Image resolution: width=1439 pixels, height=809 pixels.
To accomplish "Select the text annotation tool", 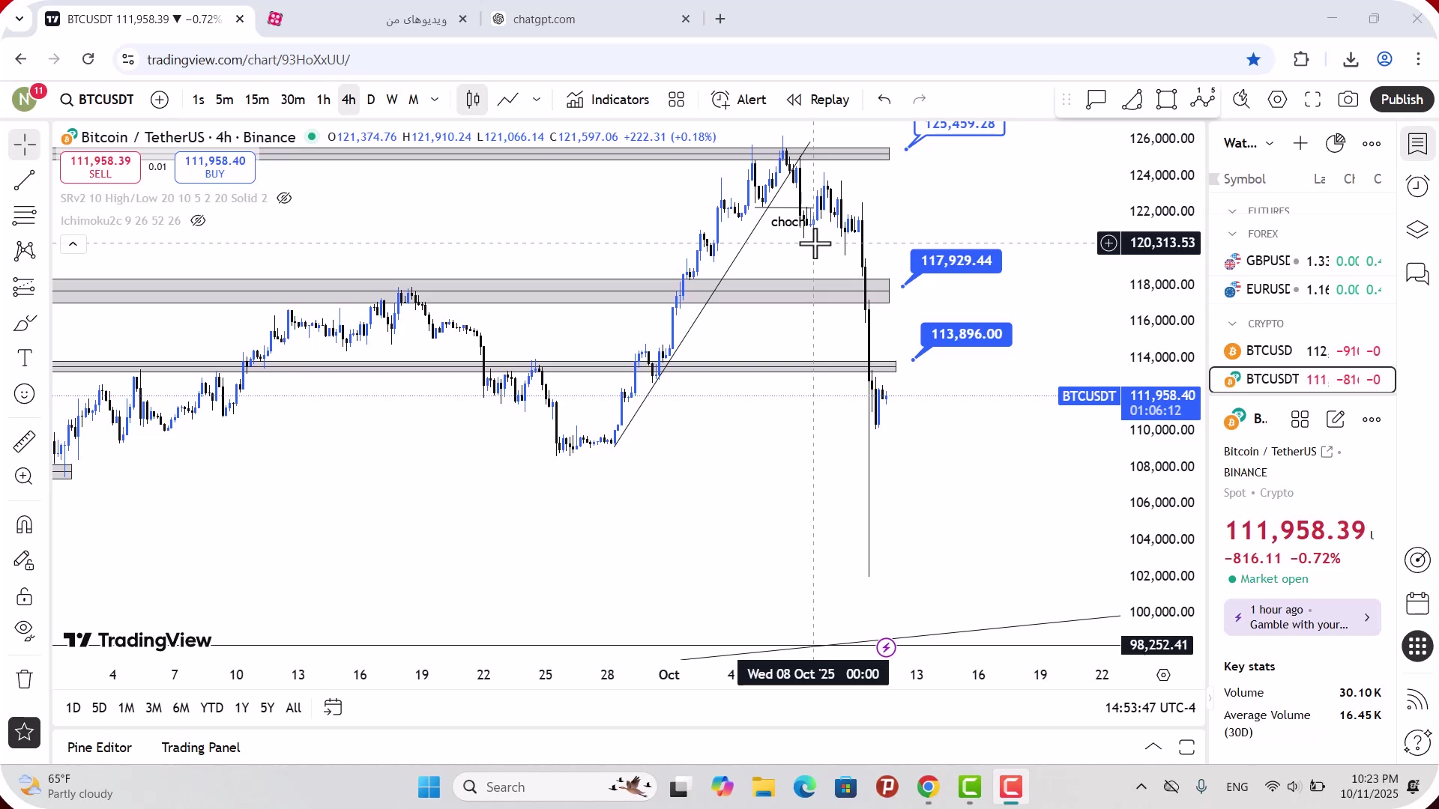I will [x=24, y=358].
